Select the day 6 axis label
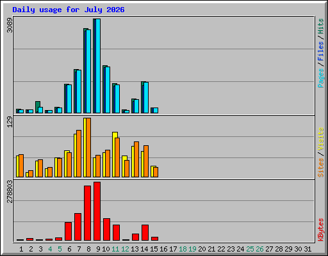 pos(69,249)
